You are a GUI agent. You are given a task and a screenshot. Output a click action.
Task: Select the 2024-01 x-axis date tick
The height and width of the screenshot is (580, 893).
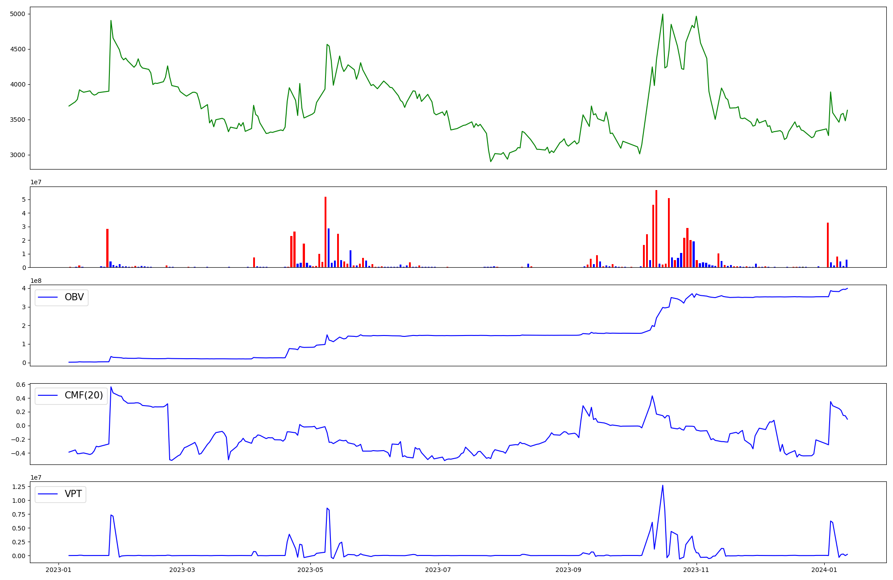[824, 570]
